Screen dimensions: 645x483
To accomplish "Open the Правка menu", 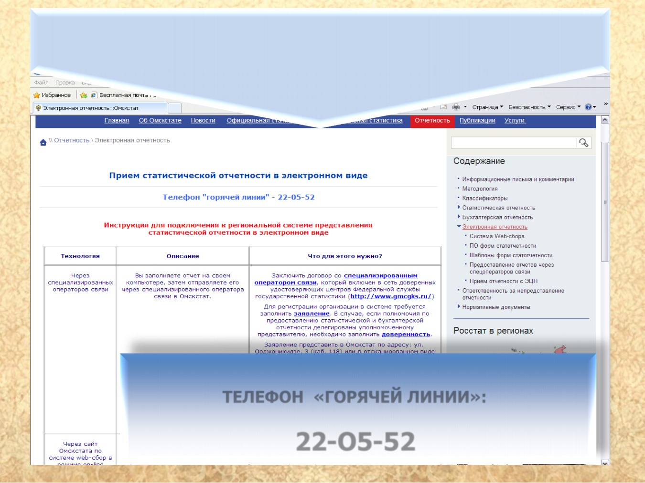I will coord(65,83).
